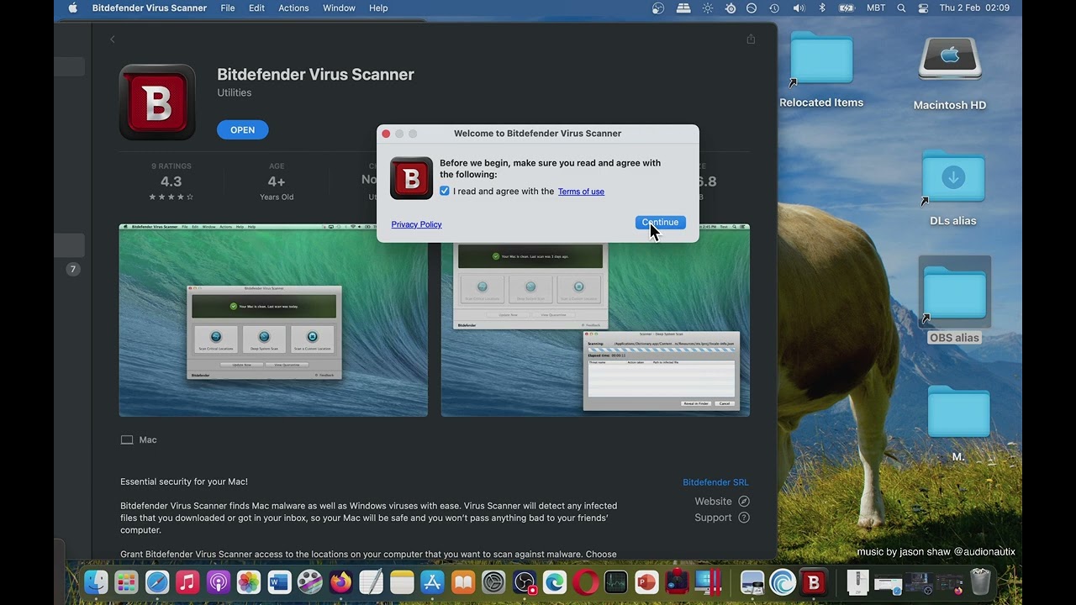Viewport: 1076px width, 605px height.
Task: Open the Terms of use link
Action: pyautogui.click(x=581, y=192)
